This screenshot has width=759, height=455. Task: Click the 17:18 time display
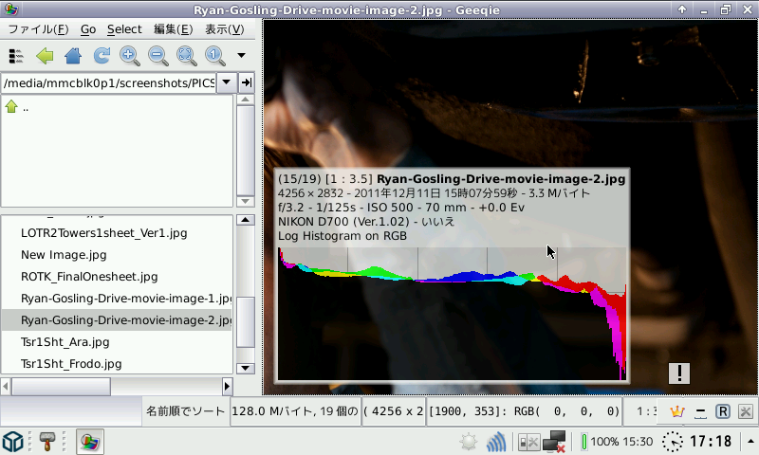tap(710, 442)
